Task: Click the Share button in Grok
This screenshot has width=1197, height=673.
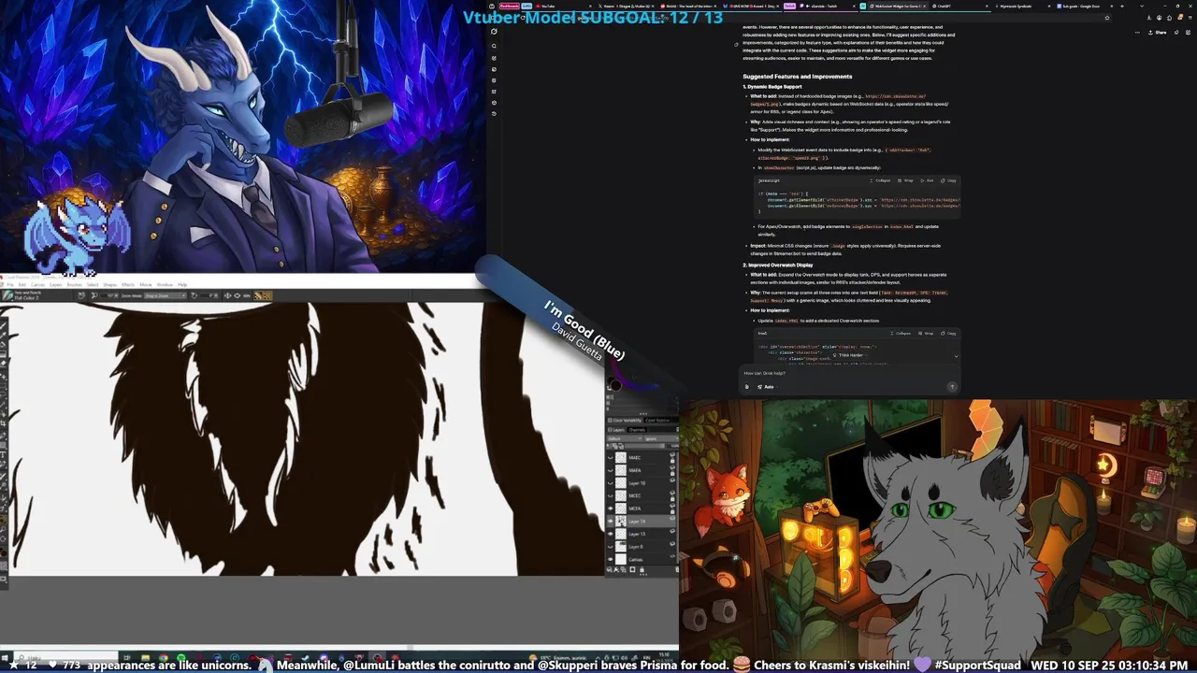Action: tap(1158, 33)
